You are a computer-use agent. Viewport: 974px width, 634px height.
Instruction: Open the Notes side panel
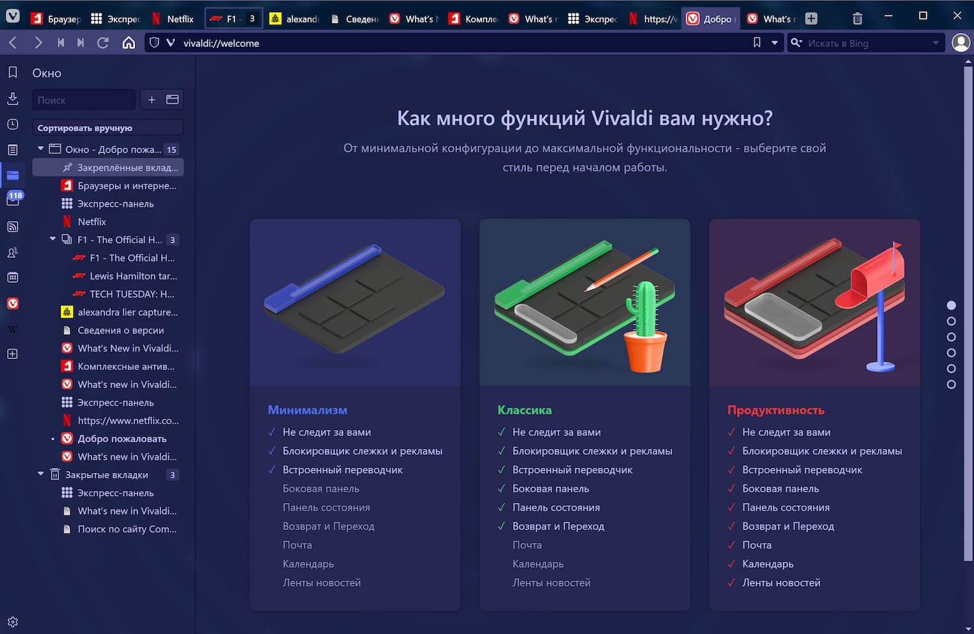pyautogui.click(x=12, y=150)
